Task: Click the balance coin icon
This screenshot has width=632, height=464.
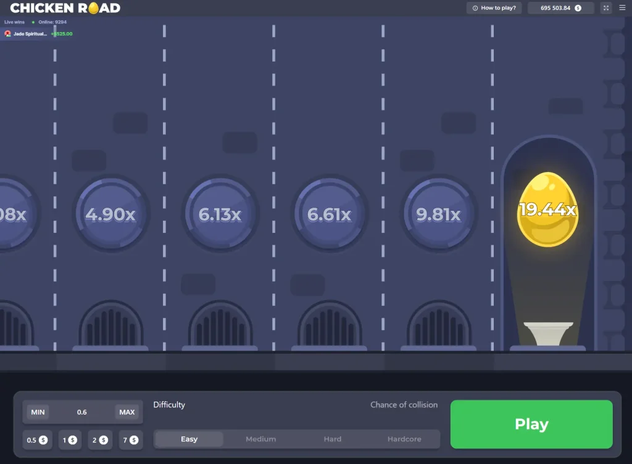Action: tap(578, 8)
